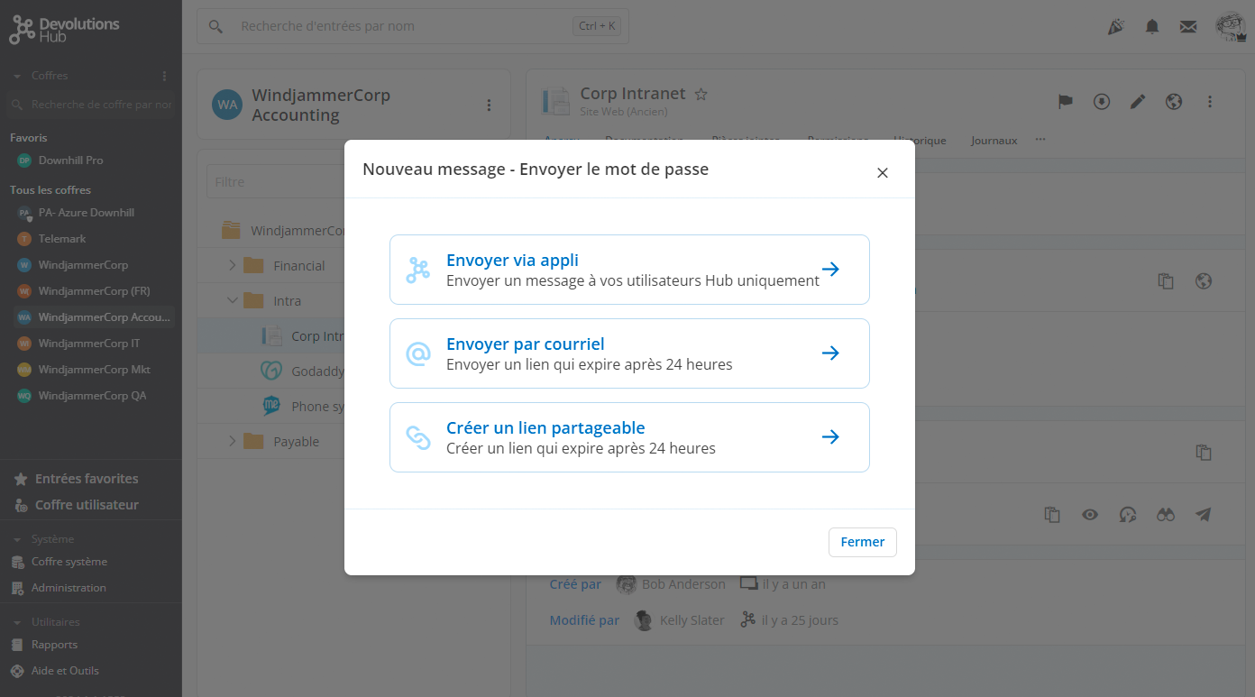The image size is (1255, 697).
Task: Click the paper plane send icon
Action: point(1203,515)
